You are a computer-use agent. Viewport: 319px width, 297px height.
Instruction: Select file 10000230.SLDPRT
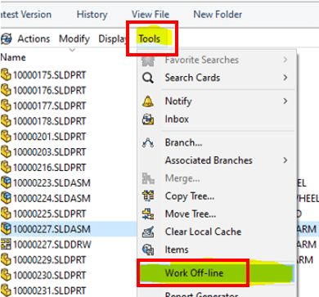(49, 276)
